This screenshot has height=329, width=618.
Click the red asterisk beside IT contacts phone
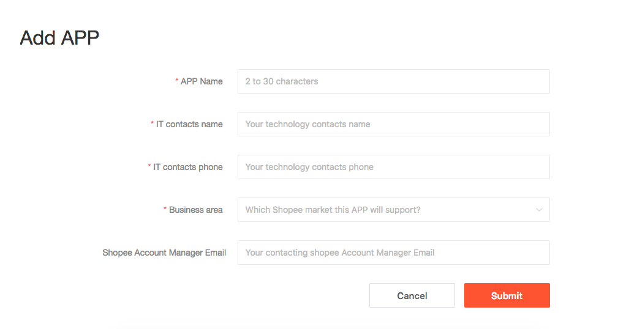(149, 166)
